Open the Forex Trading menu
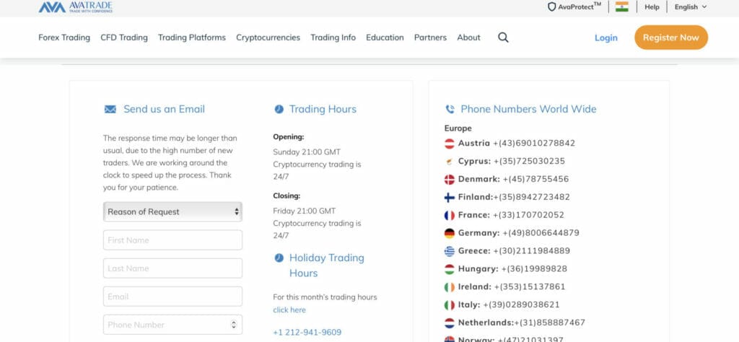Screen dimensions: 739x342 (x=64, y=38)
